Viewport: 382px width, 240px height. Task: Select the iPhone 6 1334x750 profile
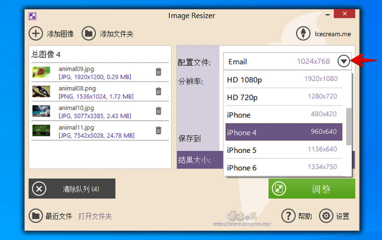pos(284,167)
